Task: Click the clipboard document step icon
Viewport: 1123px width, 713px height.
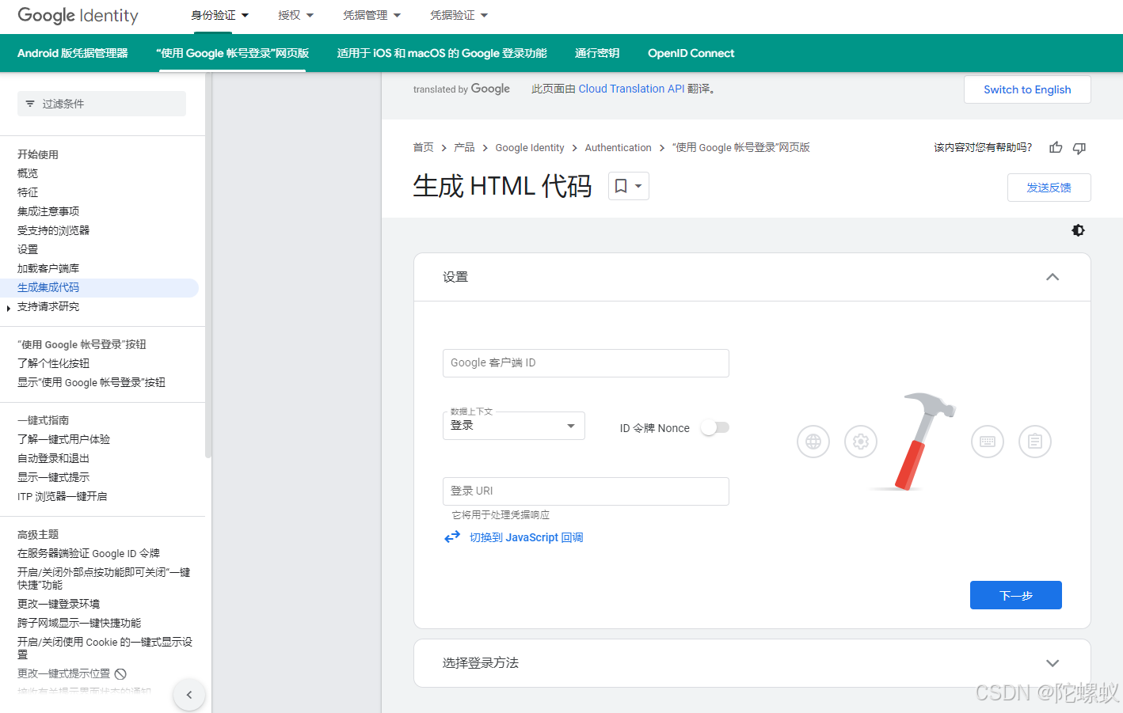Action: coord(1035,442)
